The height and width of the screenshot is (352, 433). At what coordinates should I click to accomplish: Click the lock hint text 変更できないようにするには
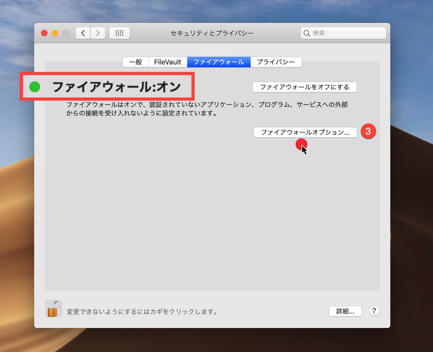(x=142, y=312)
